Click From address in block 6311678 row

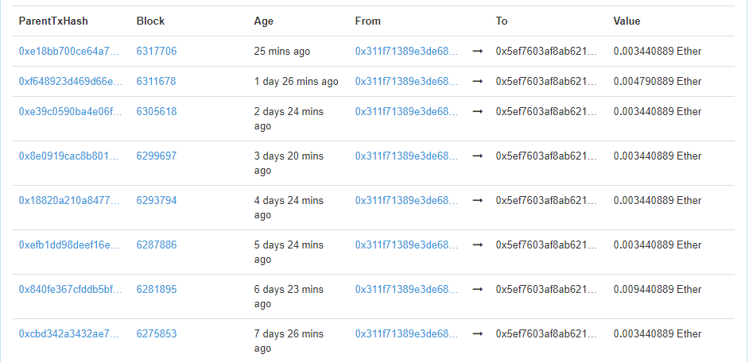(406, 82)
